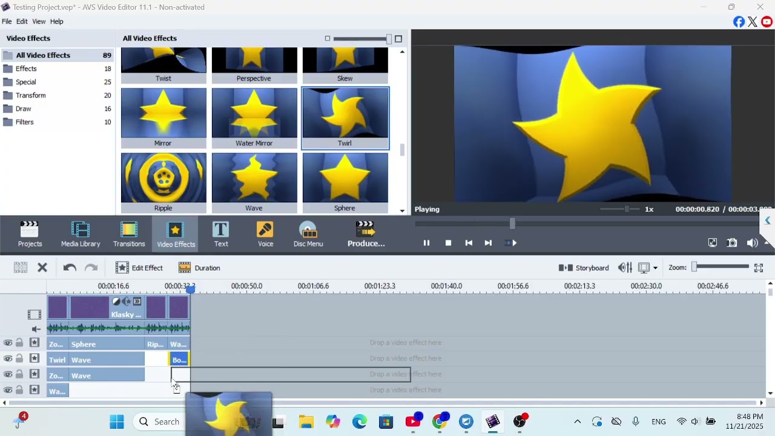The width and height of the screenshot is (775, 436).
Task: Mute the main video audio track
Action: (36, 329)
